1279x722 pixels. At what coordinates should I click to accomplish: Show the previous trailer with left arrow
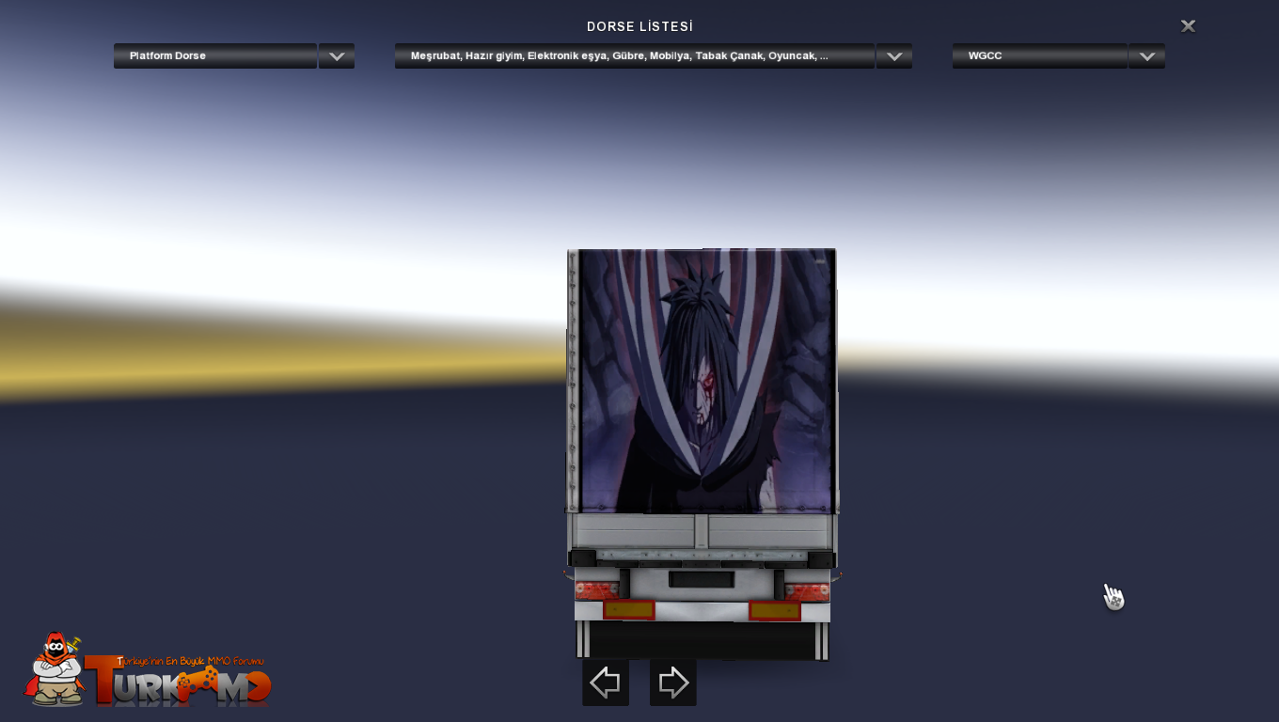pos(606,683)
